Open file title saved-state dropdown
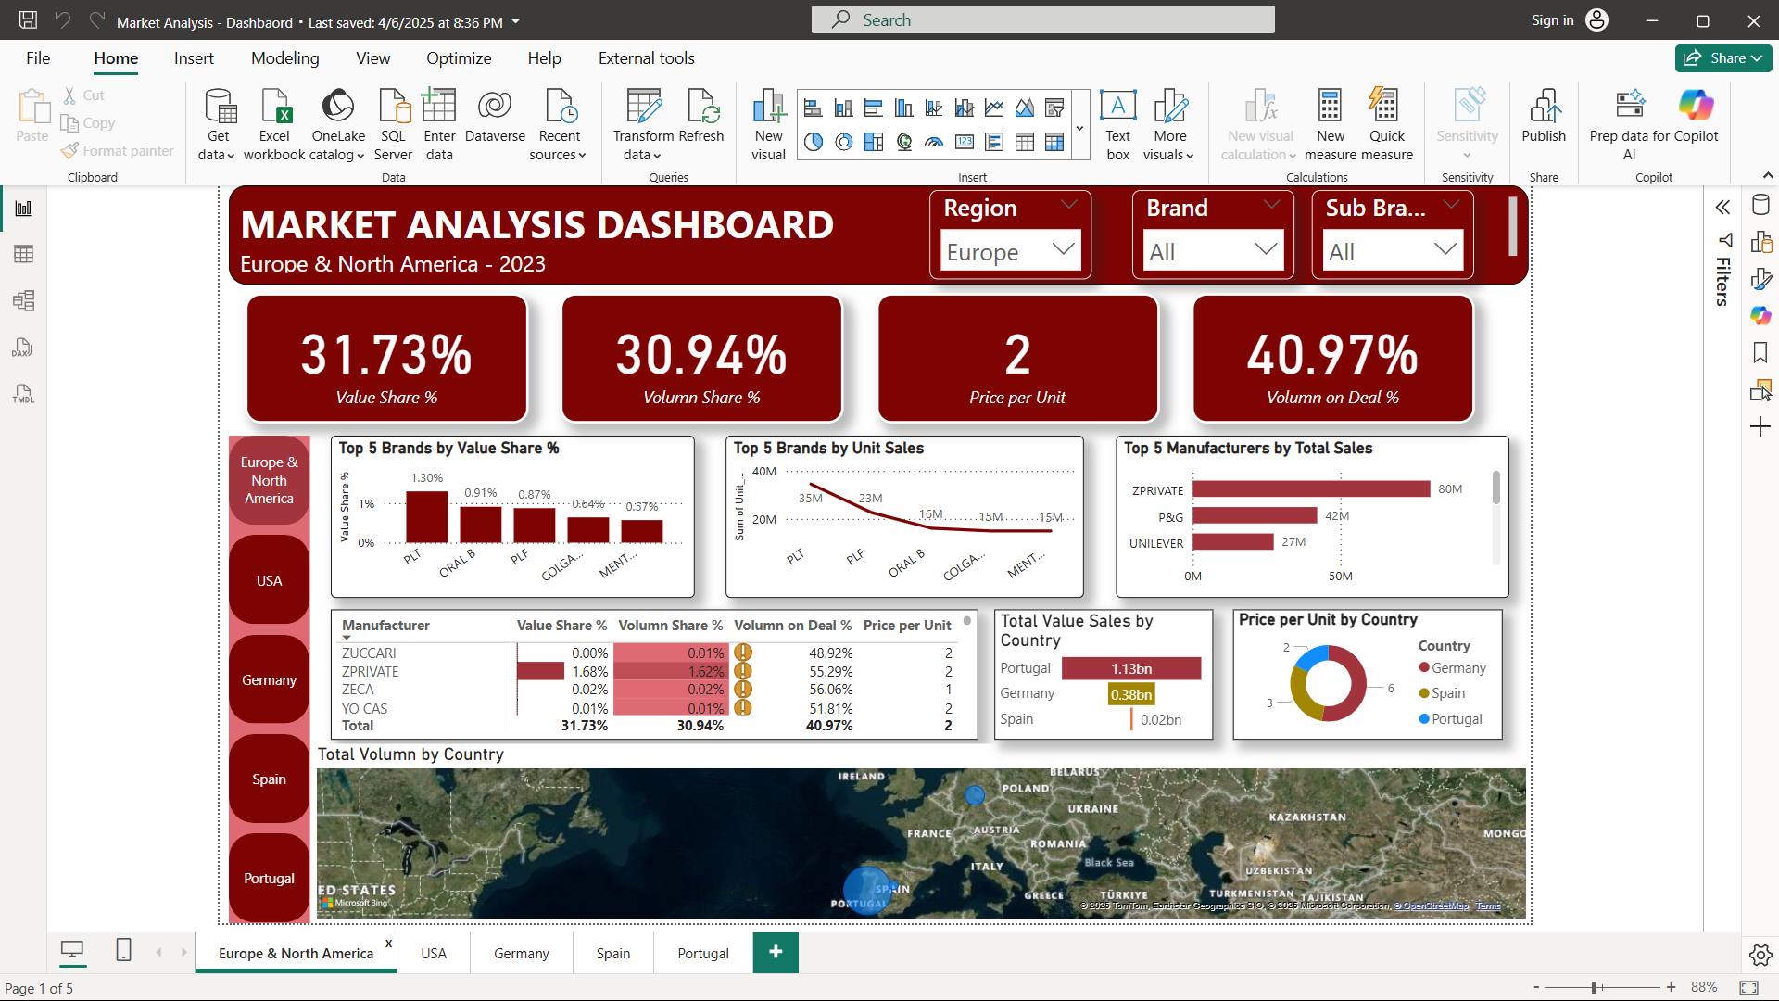The image size is (1779, 1001). click(516, 22)
